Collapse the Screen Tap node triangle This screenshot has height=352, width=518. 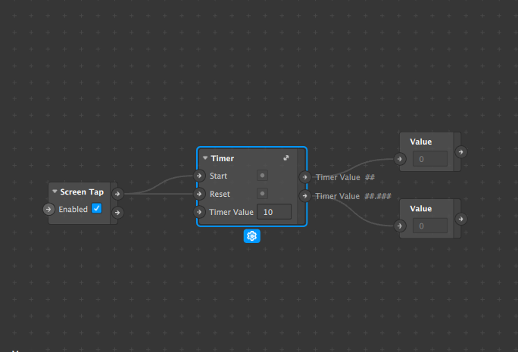click(55, 192)
